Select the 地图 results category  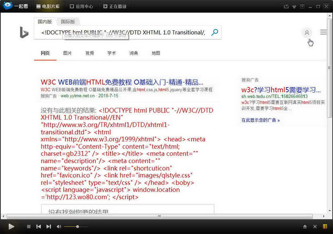tap(156, 53)
